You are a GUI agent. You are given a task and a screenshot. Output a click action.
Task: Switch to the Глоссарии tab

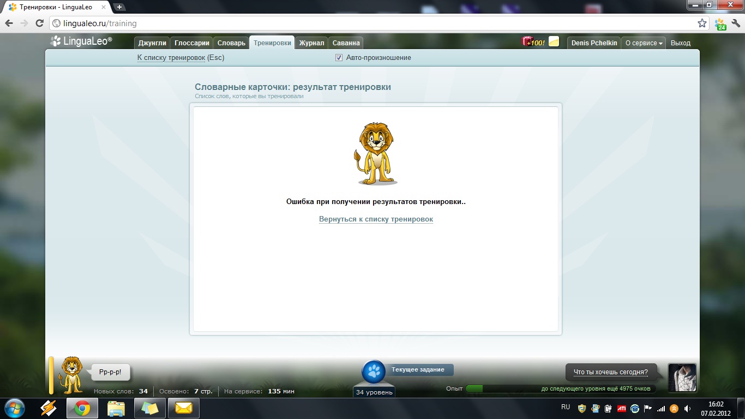pos(192,43)
